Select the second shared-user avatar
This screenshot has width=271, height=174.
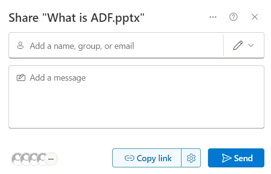point(25,159)
